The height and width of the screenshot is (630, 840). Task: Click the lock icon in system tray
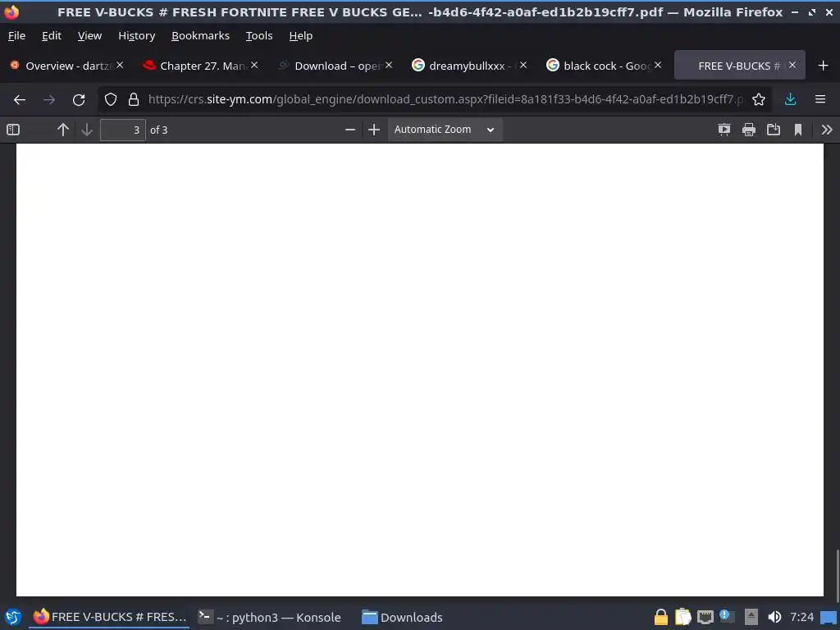pyautogui.click(x=661, y=617)
